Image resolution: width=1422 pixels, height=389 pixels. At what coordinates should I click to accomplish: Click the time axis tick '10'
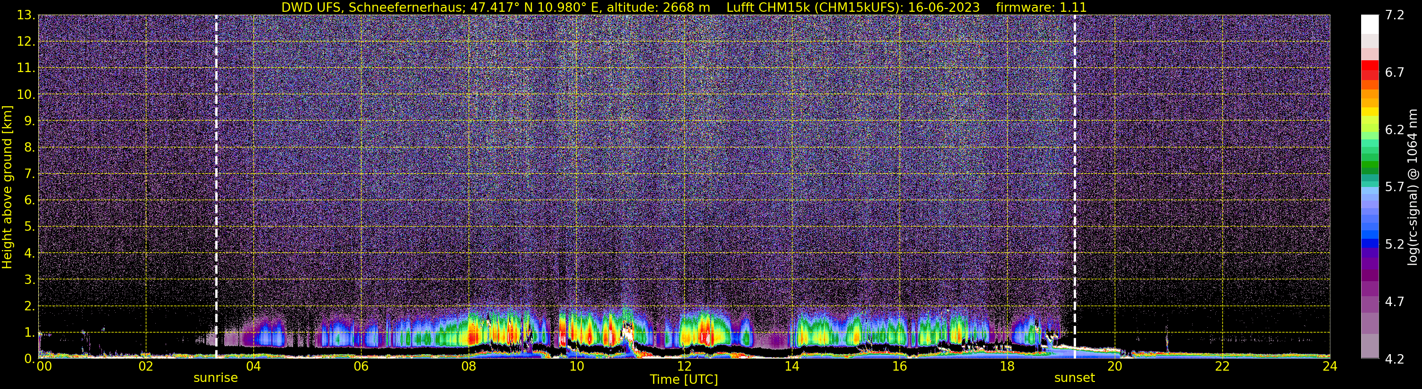[576, 366]
